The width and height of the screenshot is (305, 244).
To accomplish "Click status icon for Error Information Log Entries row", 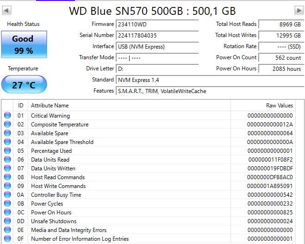I will tap(7, 238).
